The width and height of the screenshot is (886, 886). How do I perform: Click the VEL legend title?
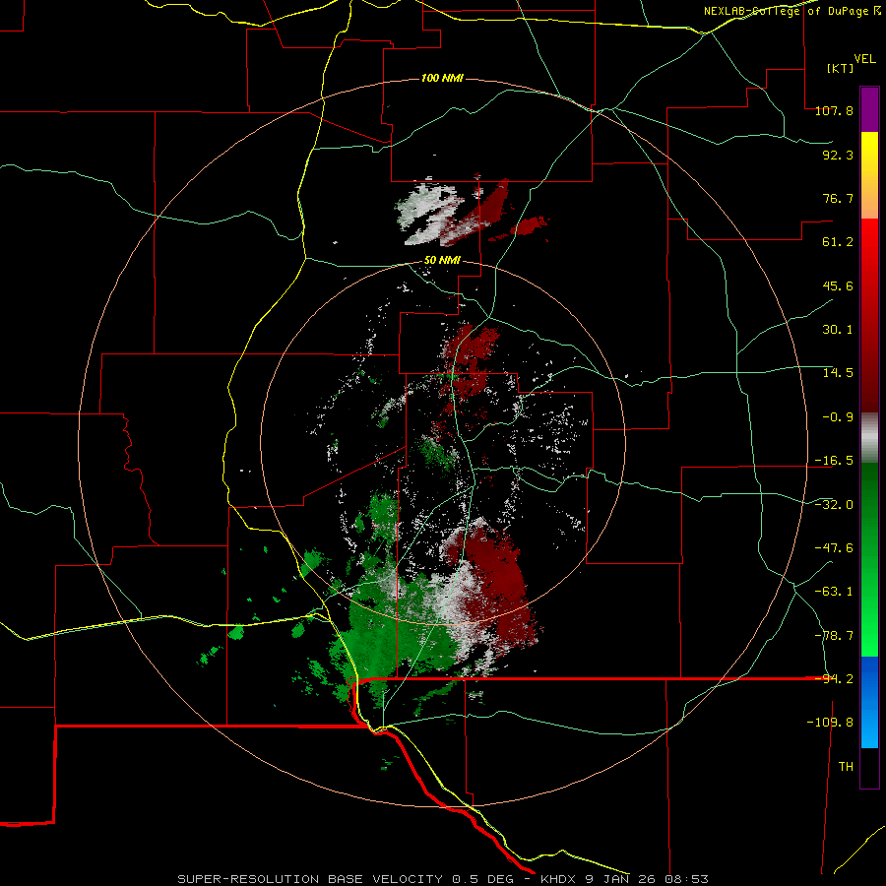(864, 59)
